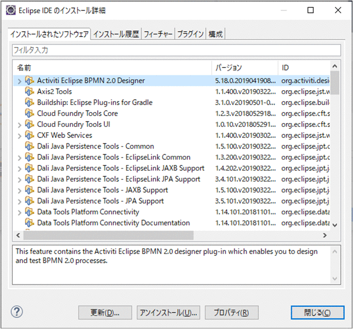
Task: Click feature icon beside Dali EclipseLink JPA Support
Action: [29, 179]
